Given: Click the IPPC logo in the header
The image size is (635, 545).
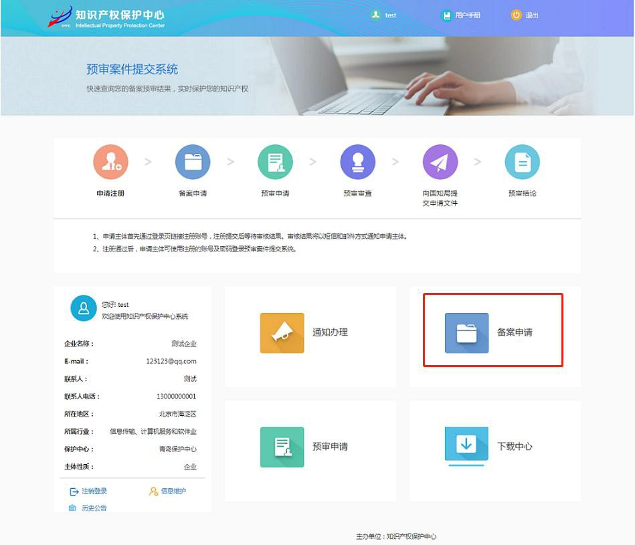Looking at the screenshot, I should click(x=60, y=17).
